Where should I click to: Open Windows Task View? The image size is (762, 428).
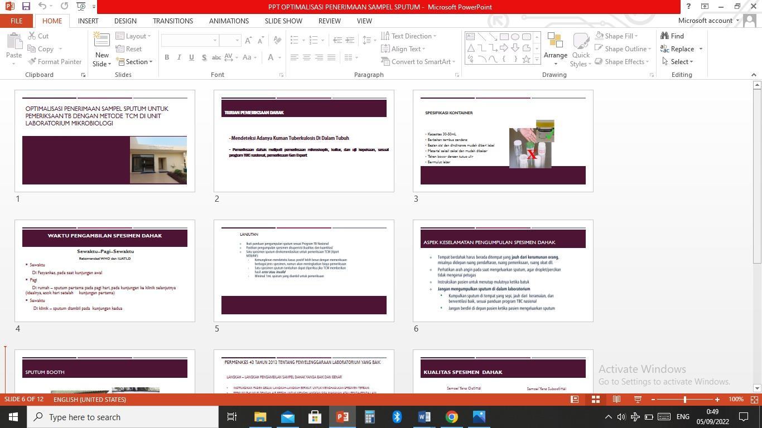point(232,417)
